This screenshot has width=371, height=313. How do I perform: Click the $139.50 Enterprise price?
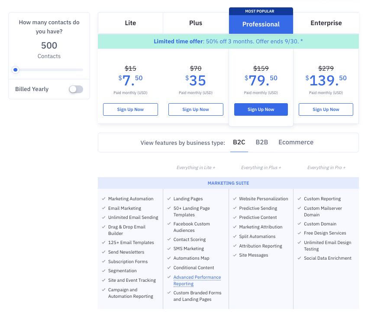coord(326,80)
